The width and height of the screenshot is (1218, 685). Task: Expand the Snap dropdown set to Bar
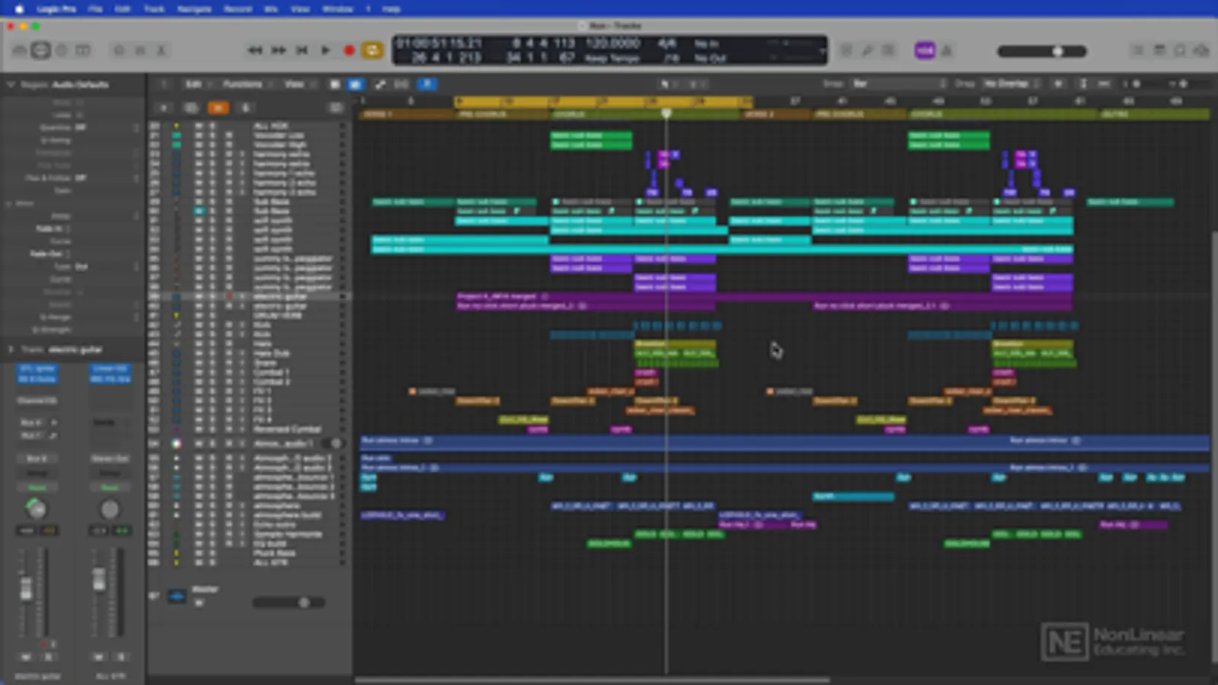[x=898, y=84]
